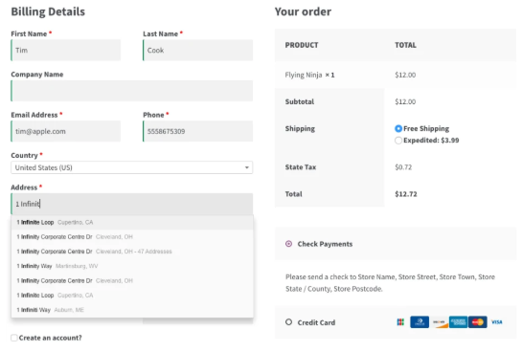Choose the Credit Card payment option

pos(288,322)
